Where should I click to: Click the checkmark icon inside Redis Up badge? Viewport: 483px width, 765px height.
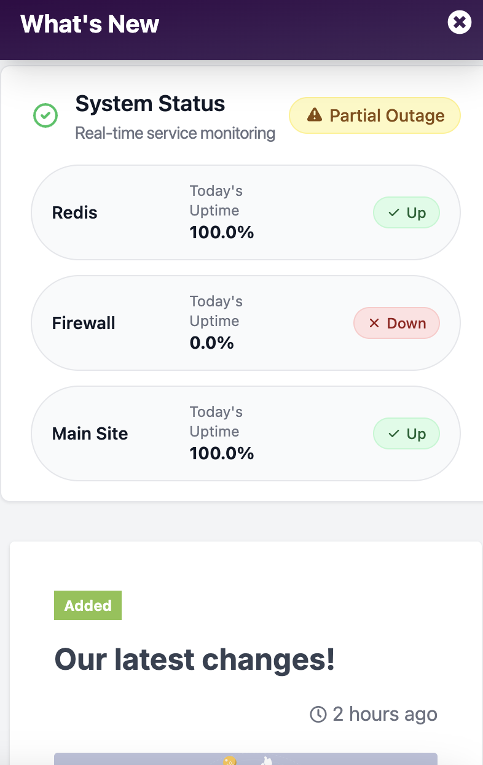(x=393, y=212)
